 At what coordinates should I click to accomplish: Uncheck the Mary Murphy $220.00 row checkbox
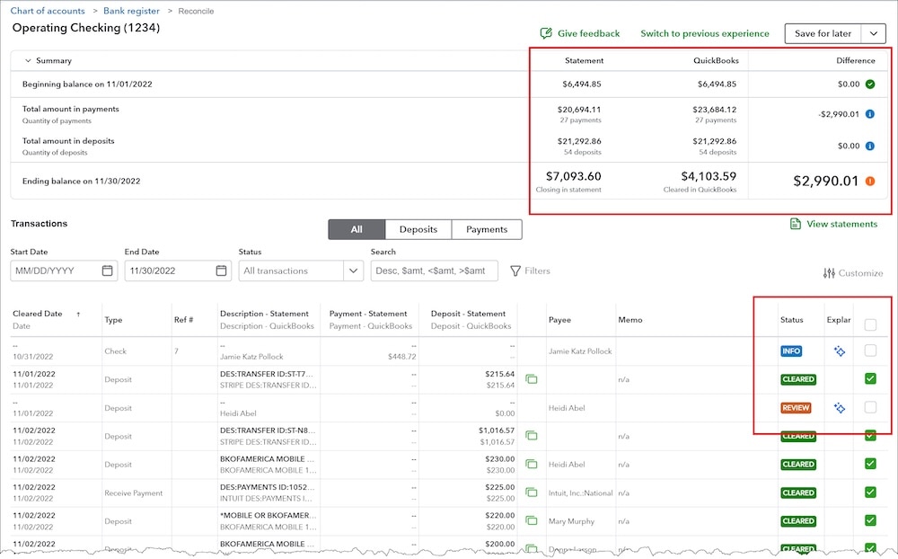pyautogui.click(x=870, y=520)
